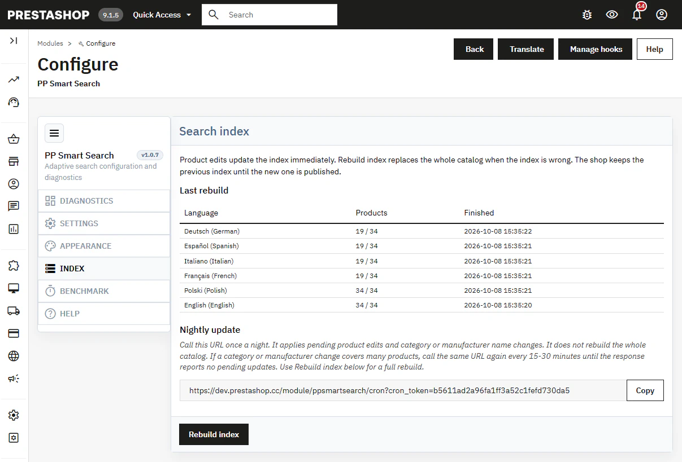Click the Translate button
Viewport: 682px width, 462px height.
pyautogui.click(x=525, y=49)
